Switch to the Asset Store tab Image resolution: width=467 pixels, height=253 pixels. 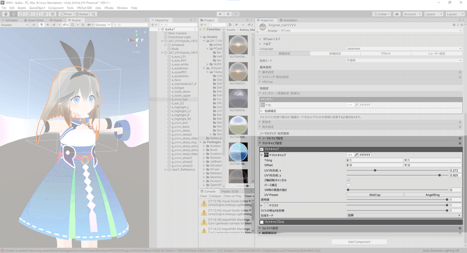pos(34,20)
